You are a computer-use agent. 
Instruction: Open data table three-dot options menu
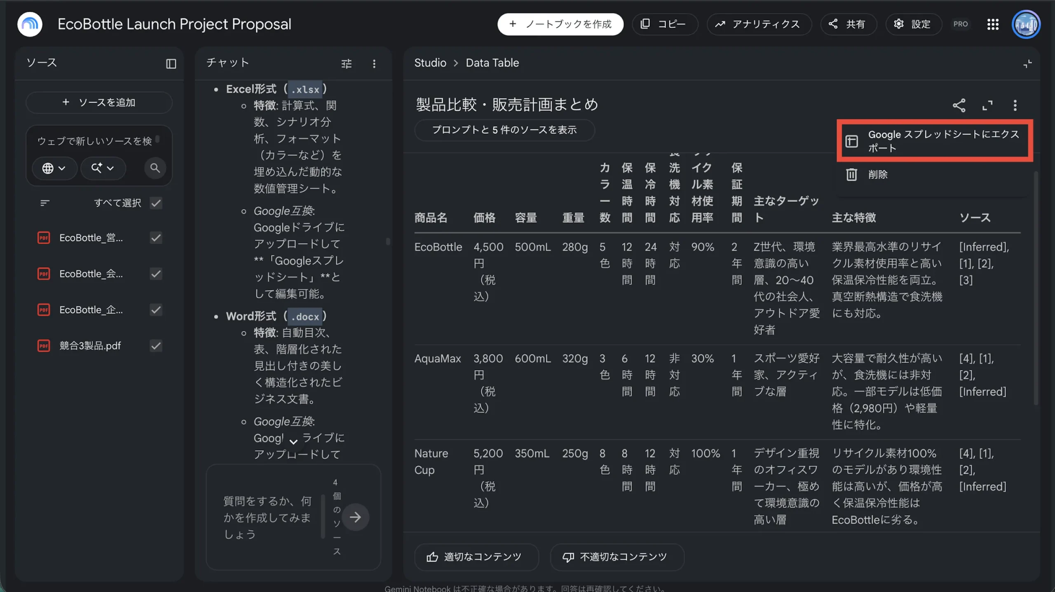point(1015,105)
